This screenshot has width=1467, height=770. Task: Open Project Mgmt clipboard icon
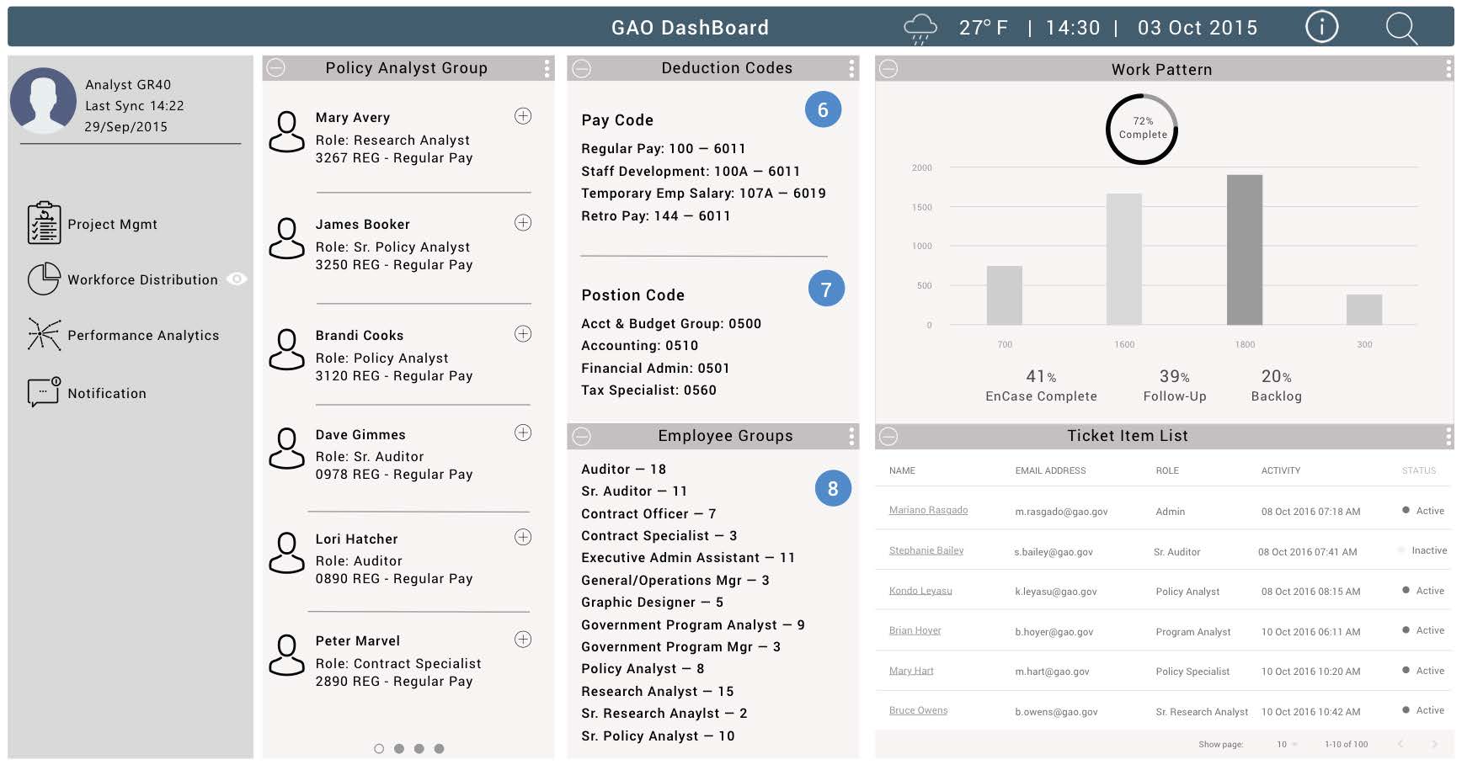(44, 224)
